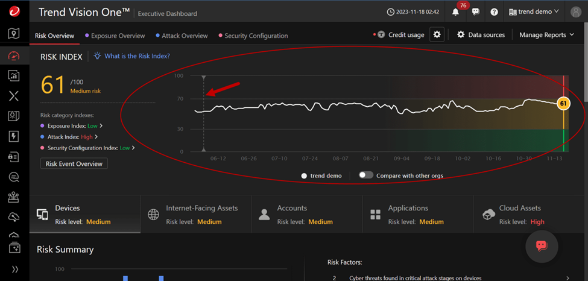Click the Medium risk label
The width and height of the screenshot is (588, 281).
tap(86, 91)
